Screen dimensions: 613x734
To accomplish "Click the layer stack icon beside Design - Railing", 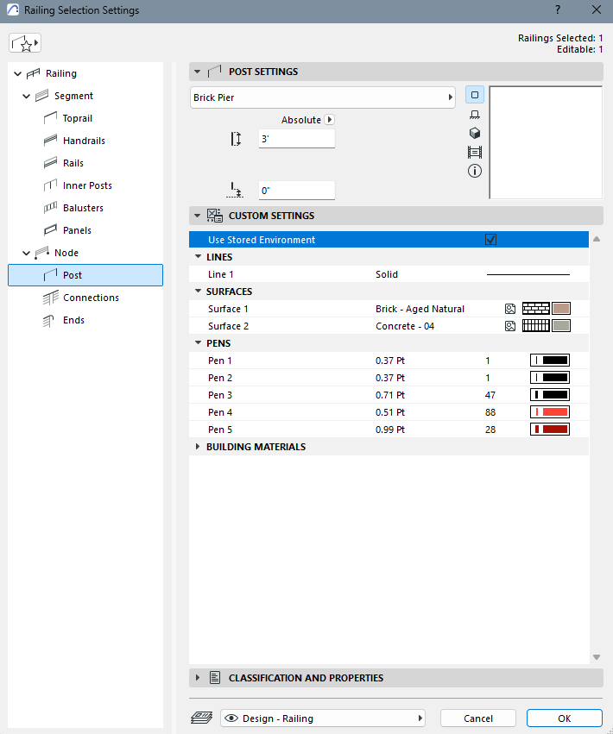I will pos(202,718).
